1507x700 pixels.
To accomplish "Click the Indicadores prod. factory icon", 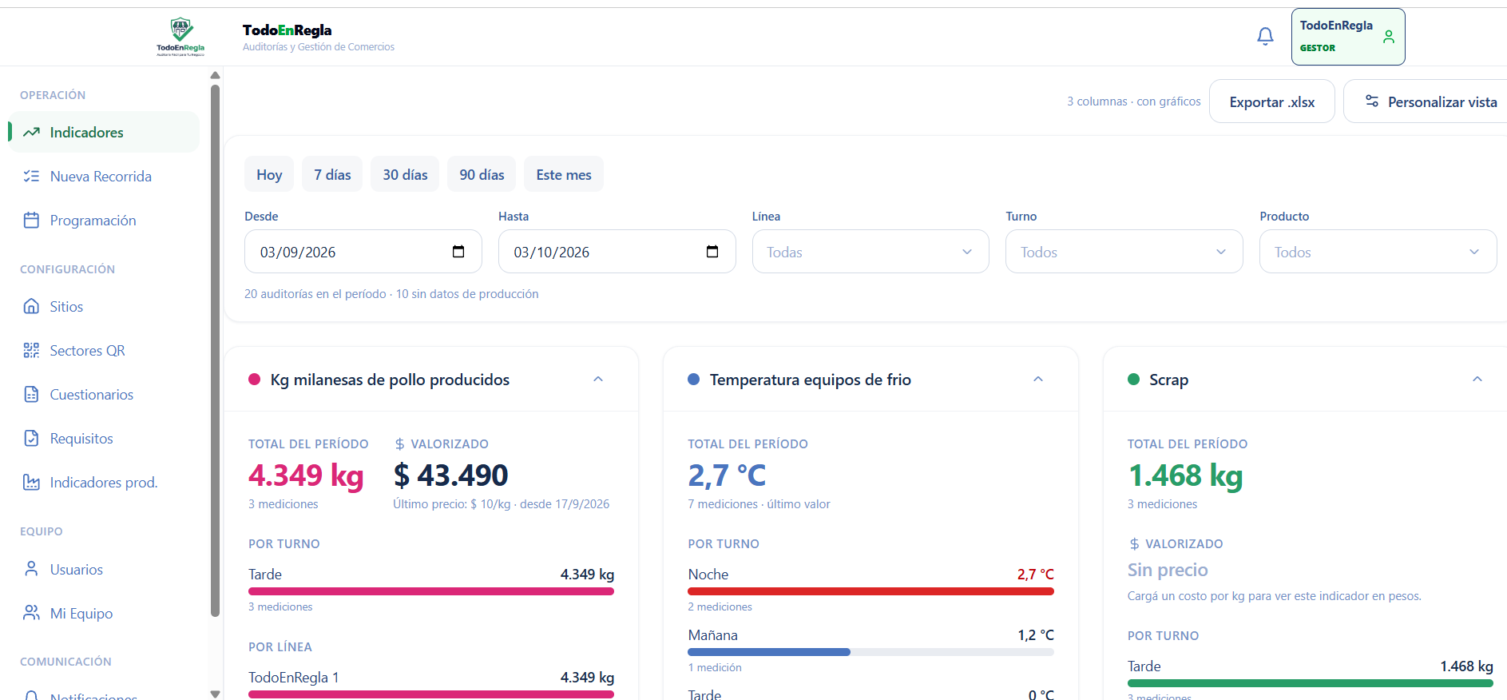I will tap(31, 482).
